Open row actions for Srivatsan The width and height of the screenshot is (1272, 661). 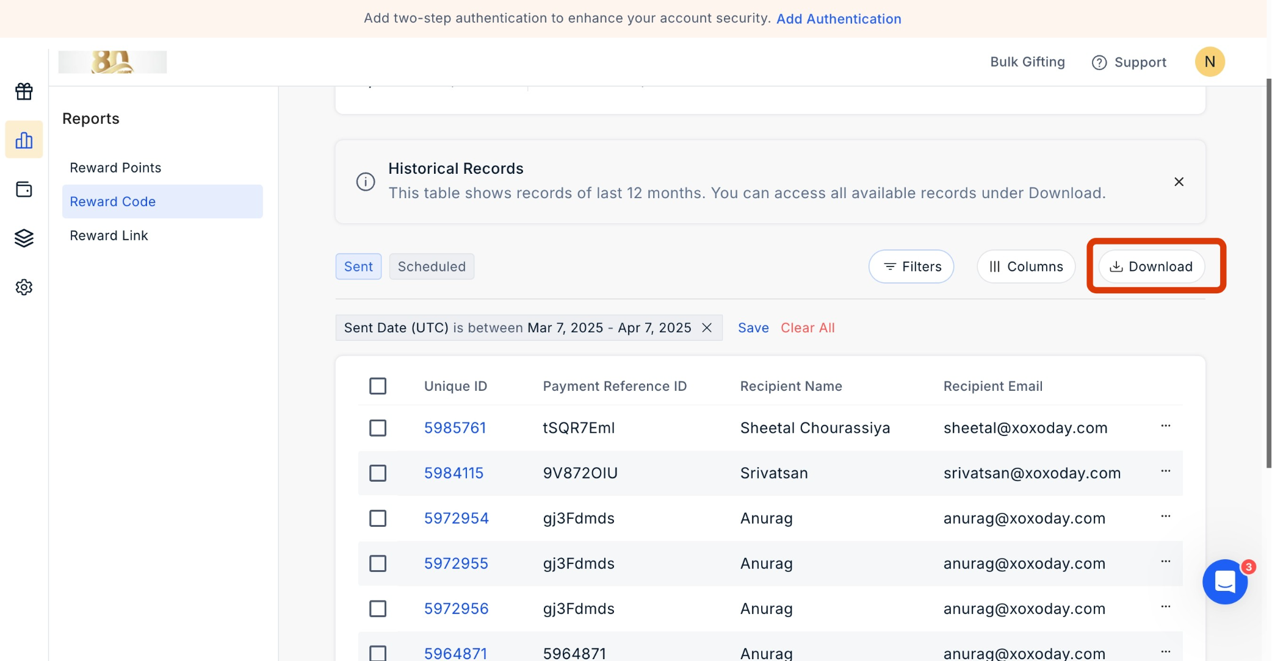coord(1165,471)
